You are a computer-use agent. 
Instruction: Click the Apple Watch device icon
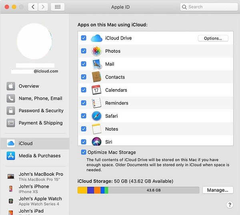point(11,201)
